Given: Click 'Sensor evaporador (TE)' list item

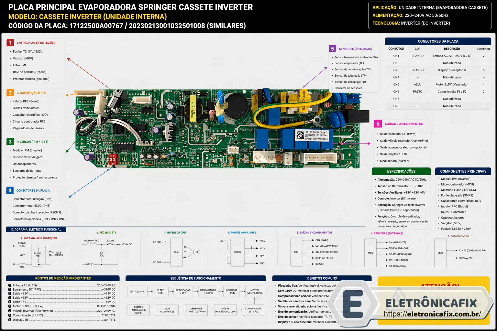Looking at the screenshot, I should pyautogui.click(x=349, y=63).
